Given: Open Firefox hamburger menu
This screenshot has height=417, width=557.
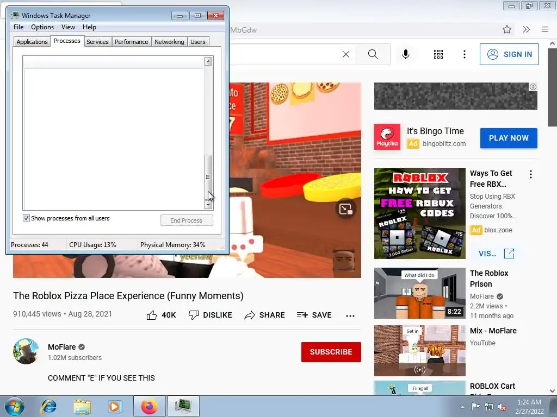Looking at the screenshot, I should 545,29.
